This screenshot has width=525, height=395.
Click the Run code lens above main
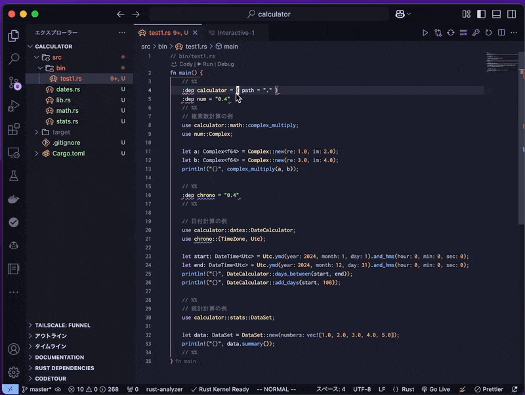[205, 64]
